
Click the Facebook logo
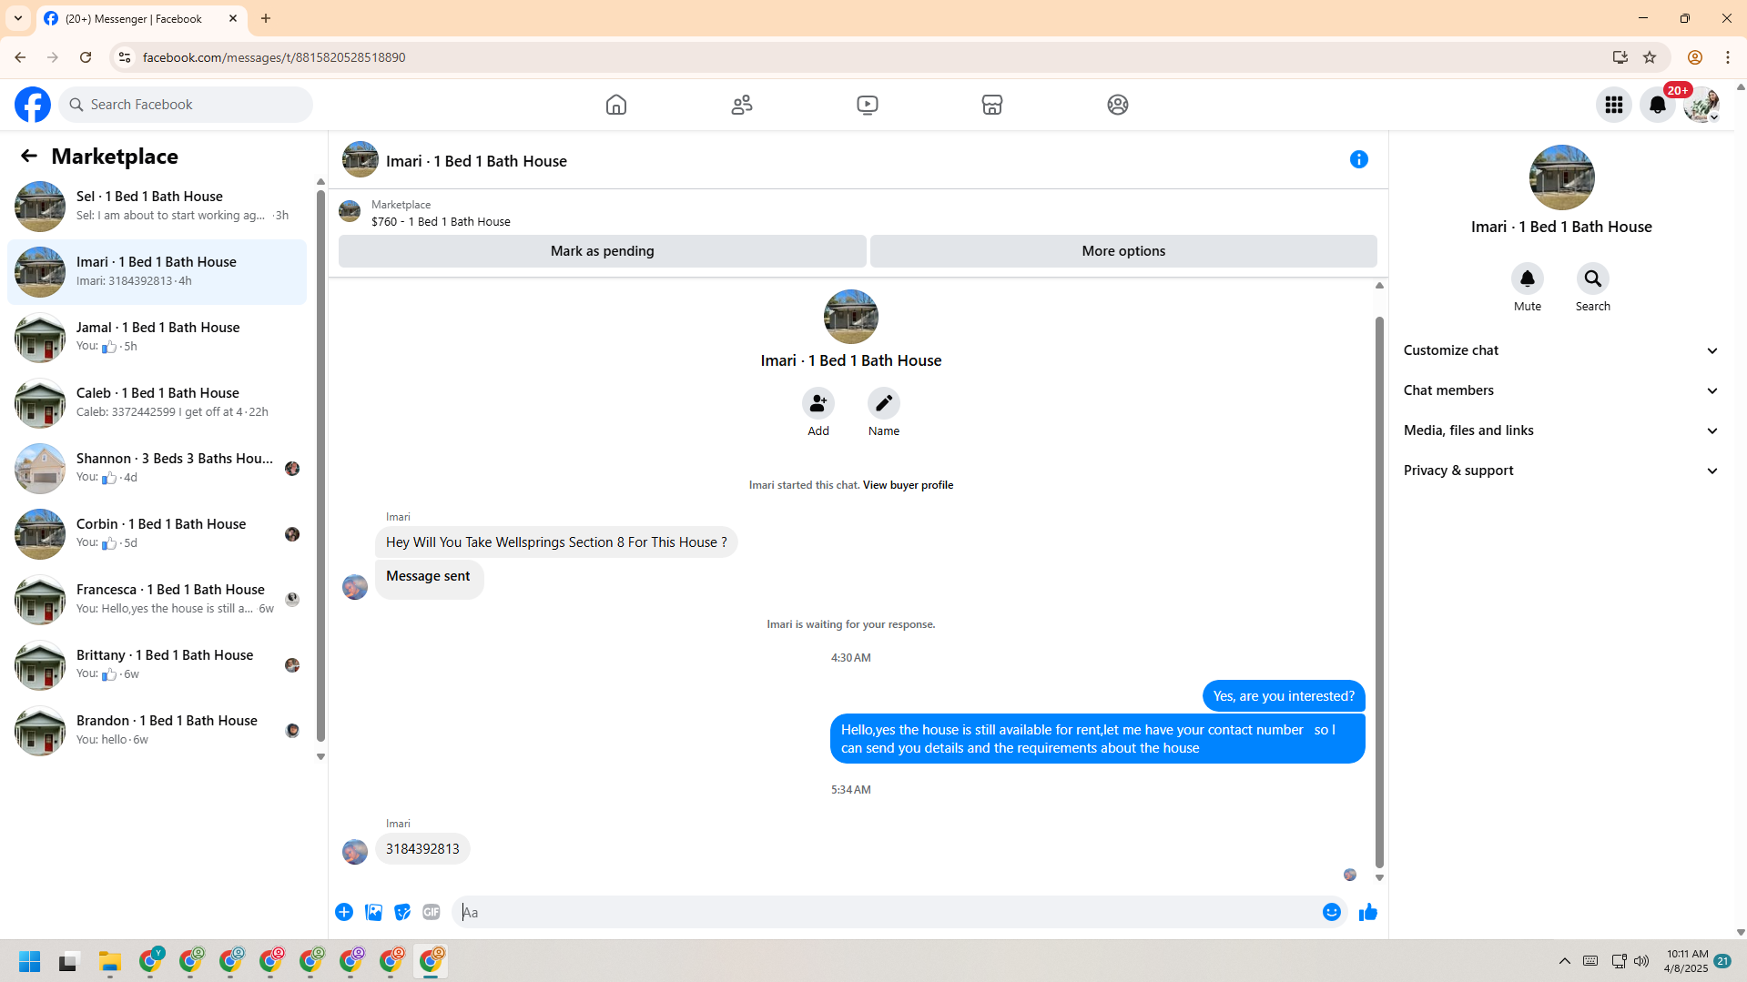[x=33, y=105]
